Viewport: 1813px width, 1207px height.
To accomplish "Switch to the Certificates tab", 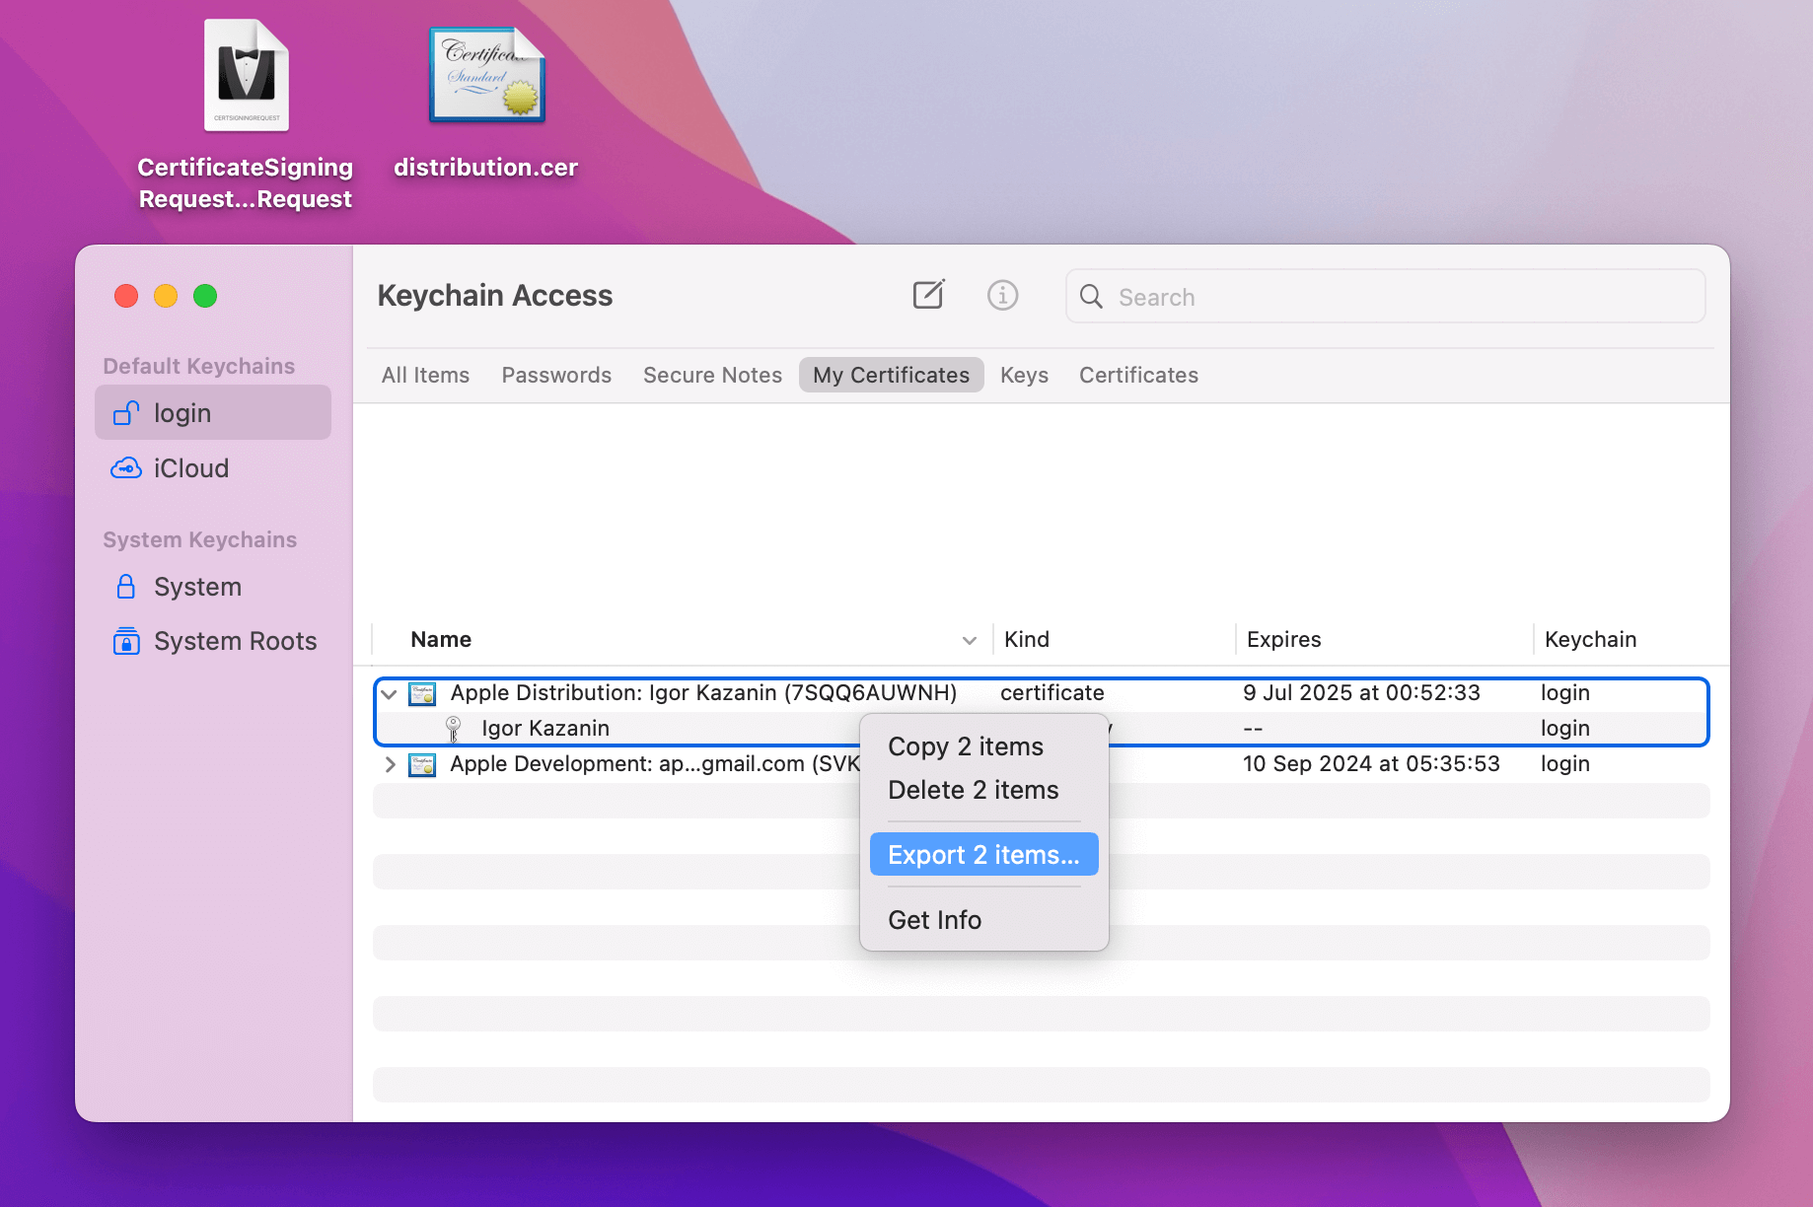I will [x=1138, y=375].
